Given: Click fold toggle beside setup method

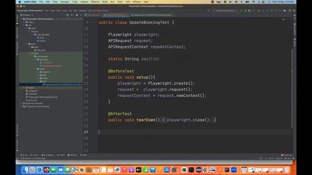Looking at the screenshot, I should pyautogui.click(x=97, y=77).
